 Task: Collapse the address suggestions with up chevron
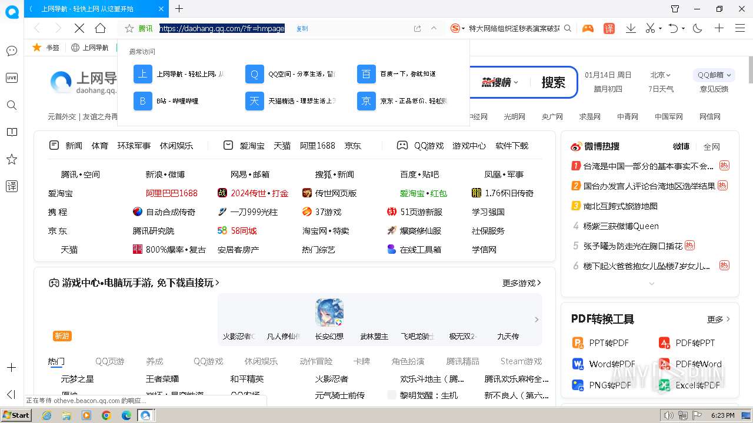coord(434,28)
